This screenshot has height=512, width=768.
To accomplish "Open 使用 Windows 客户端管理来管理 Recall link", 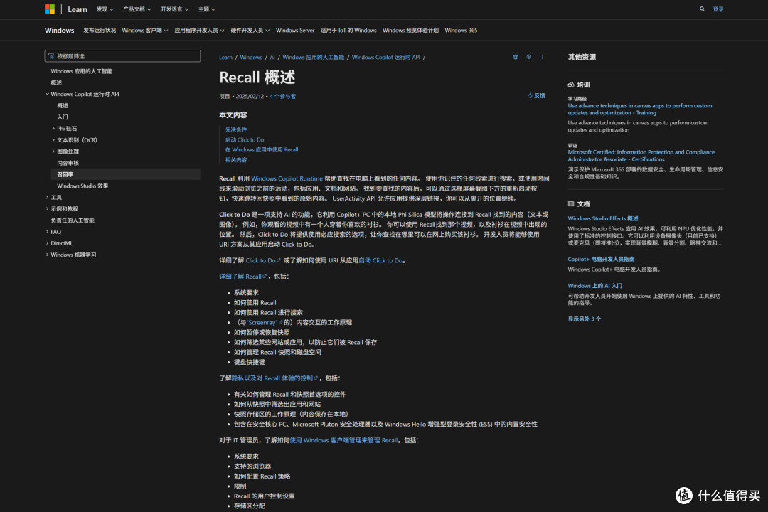I will (343, 440).
